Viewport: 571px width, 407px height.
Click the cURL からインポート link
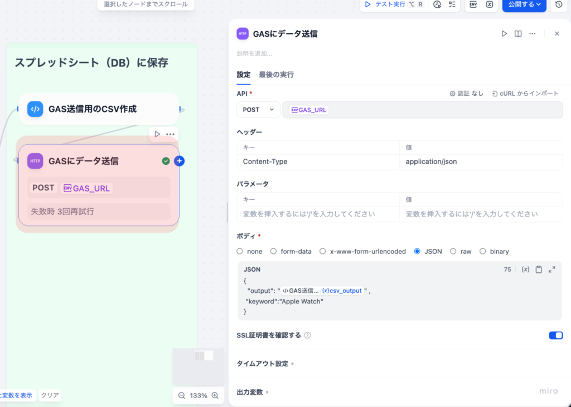(x=525, y=94)
